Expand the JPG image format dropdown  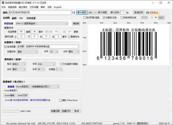pyautogui.click(x=92, y=12)
